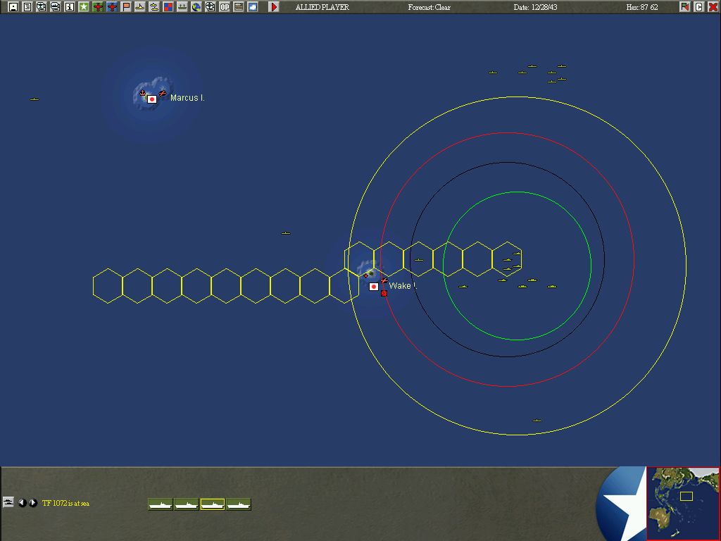Click the airfield symbol at Wake I.
The width and height of the screenshot is (721, 541).
(x=384, y=280)
